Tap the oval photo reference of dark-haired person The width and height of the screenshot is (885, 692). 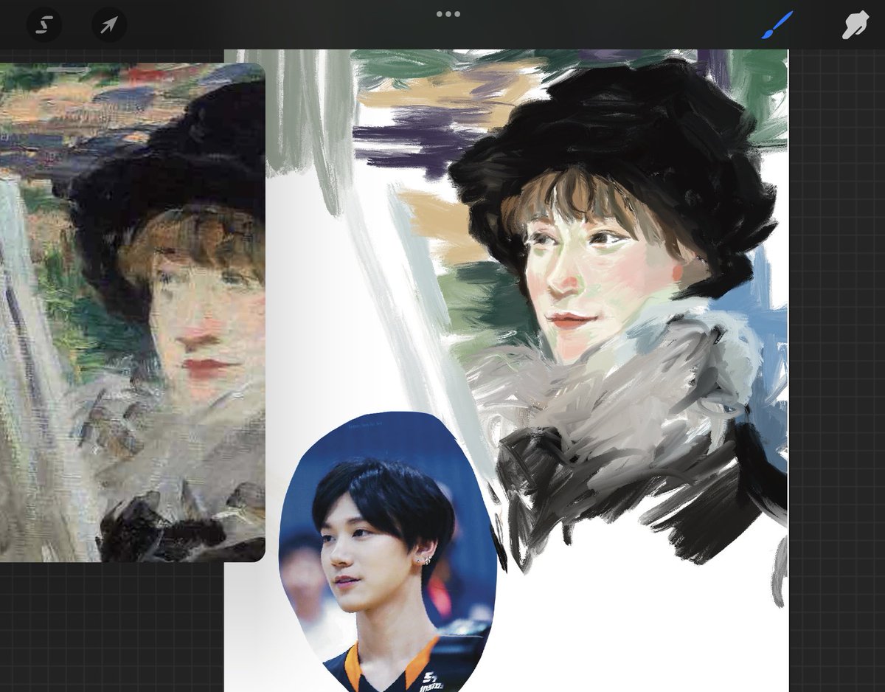pos(387,552)
